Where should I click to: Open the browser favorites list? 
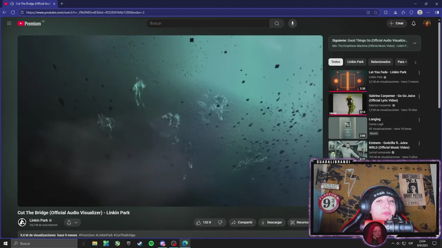click(x=403, y=12)
